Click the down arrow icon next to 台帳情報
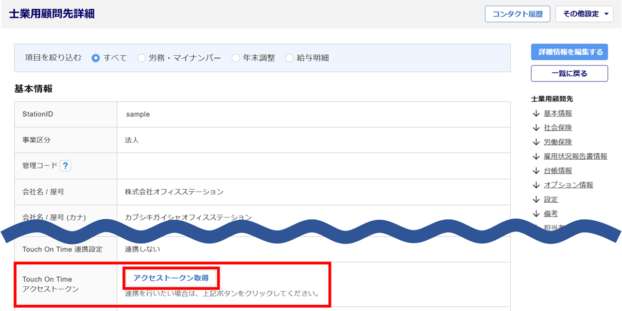Viewport: 622px width, 311px height. (x=536, y=171)
